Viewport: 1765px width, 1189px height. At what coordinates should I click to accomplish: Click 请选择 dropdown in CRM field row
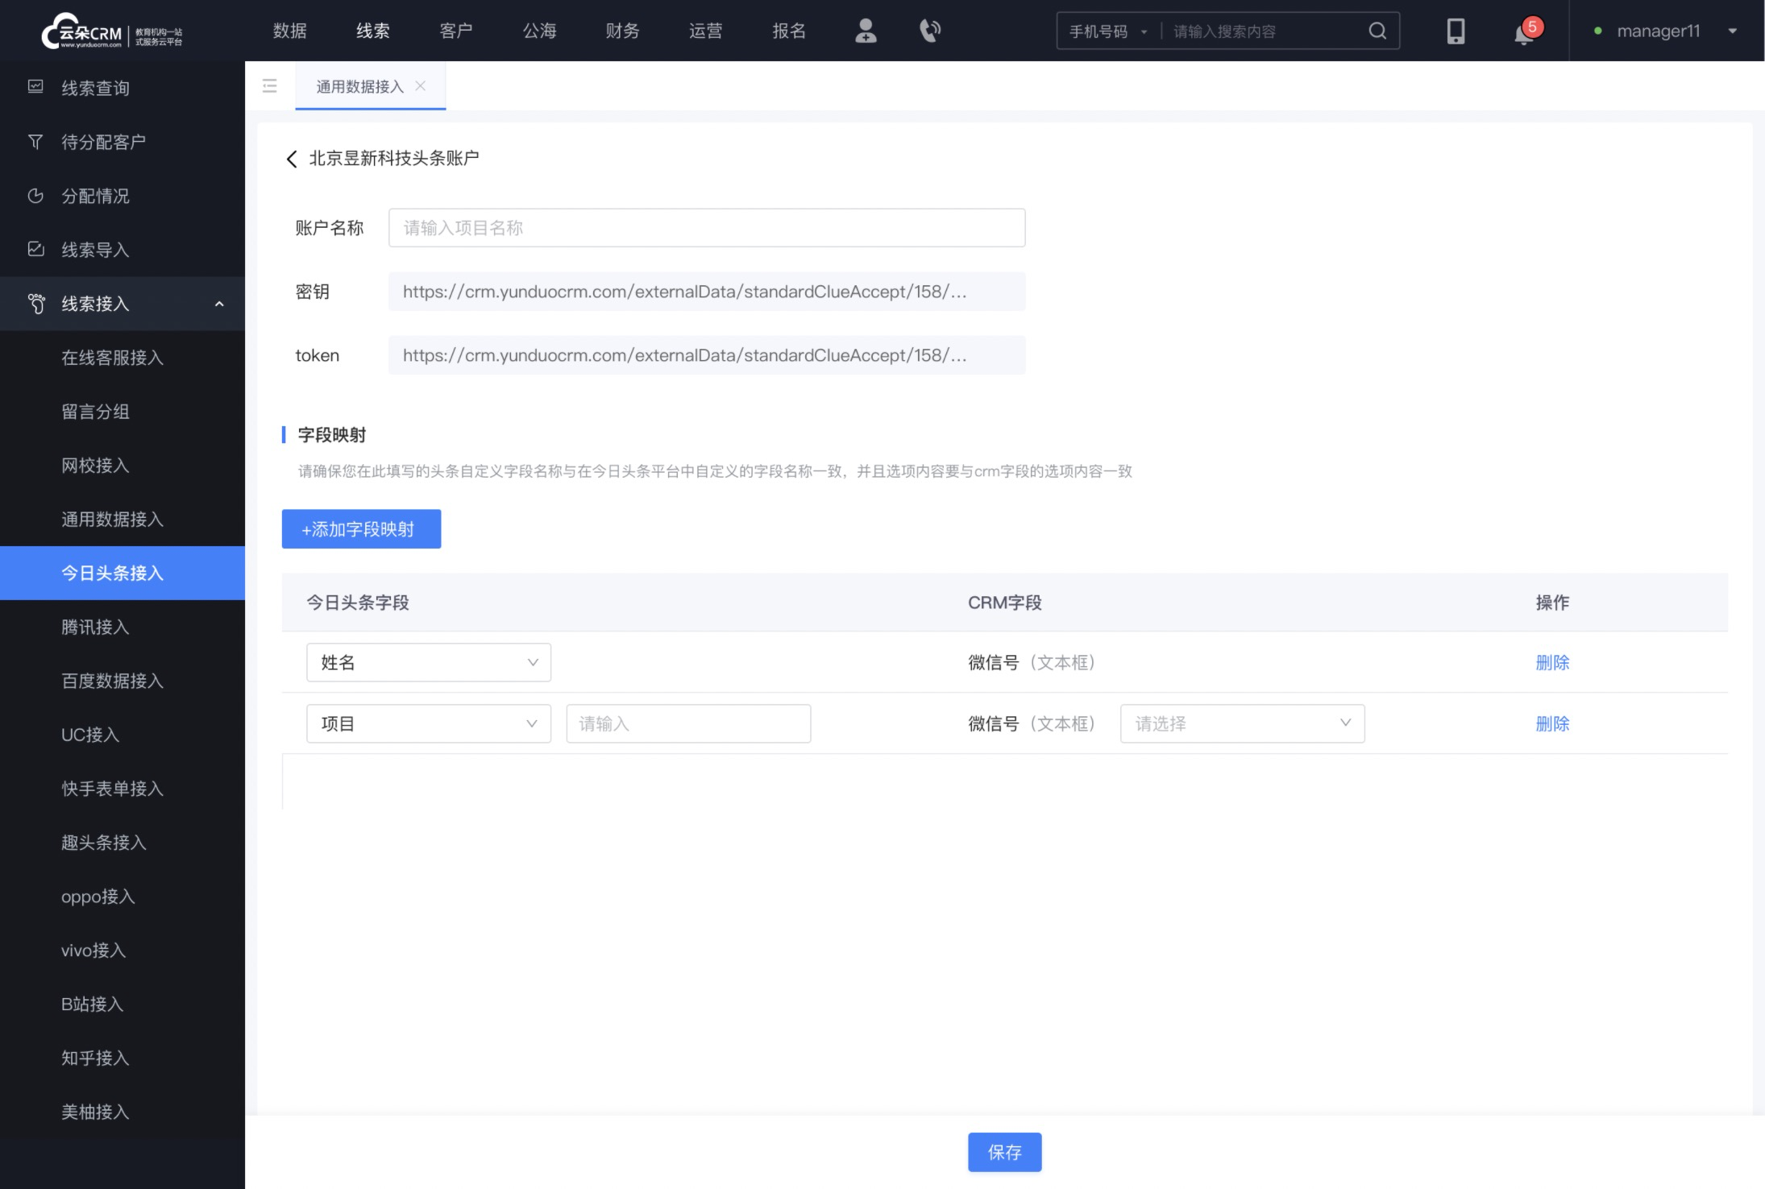click(x=1242, y=723)
